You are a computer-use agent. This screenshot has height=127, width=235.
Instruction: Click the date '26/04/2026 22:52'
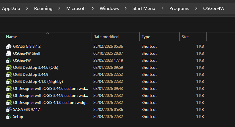click(108, 75)
